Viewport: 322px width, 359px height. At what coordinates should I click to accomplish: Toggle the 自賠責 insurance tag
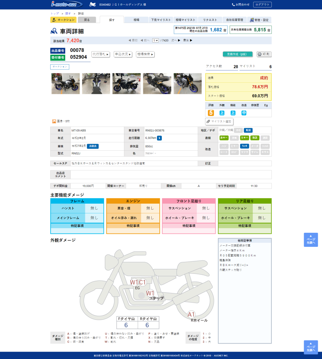tap(93, 146)
